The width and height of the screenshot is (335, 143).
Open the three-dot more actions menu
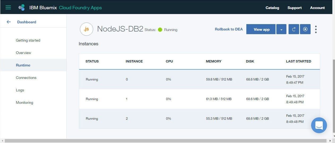[316, 29]
